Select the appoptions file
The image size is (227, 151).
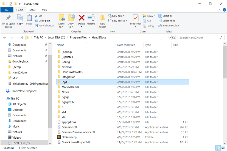pos(69,122)
